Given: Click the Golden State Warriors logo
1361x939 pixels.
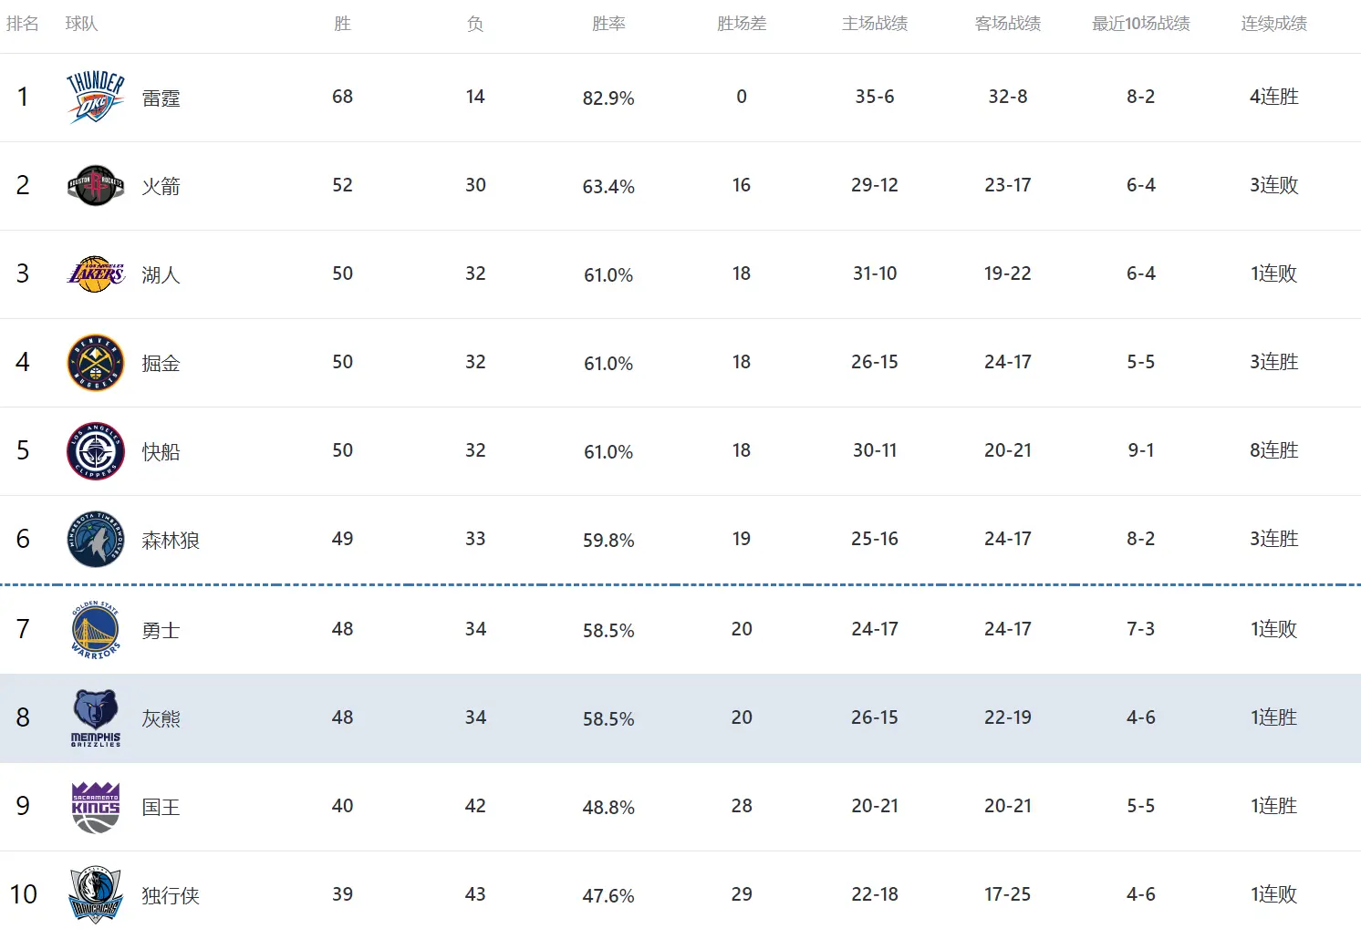Looking at the screenshot, I should pos(96,630).
